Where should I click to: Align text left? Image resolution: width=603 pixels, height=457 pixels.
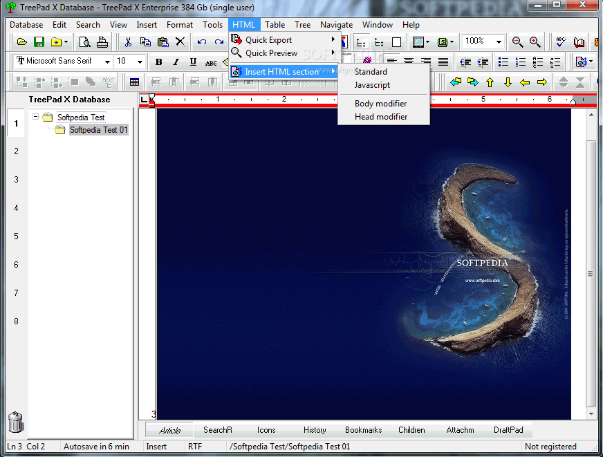click(391, 62)
